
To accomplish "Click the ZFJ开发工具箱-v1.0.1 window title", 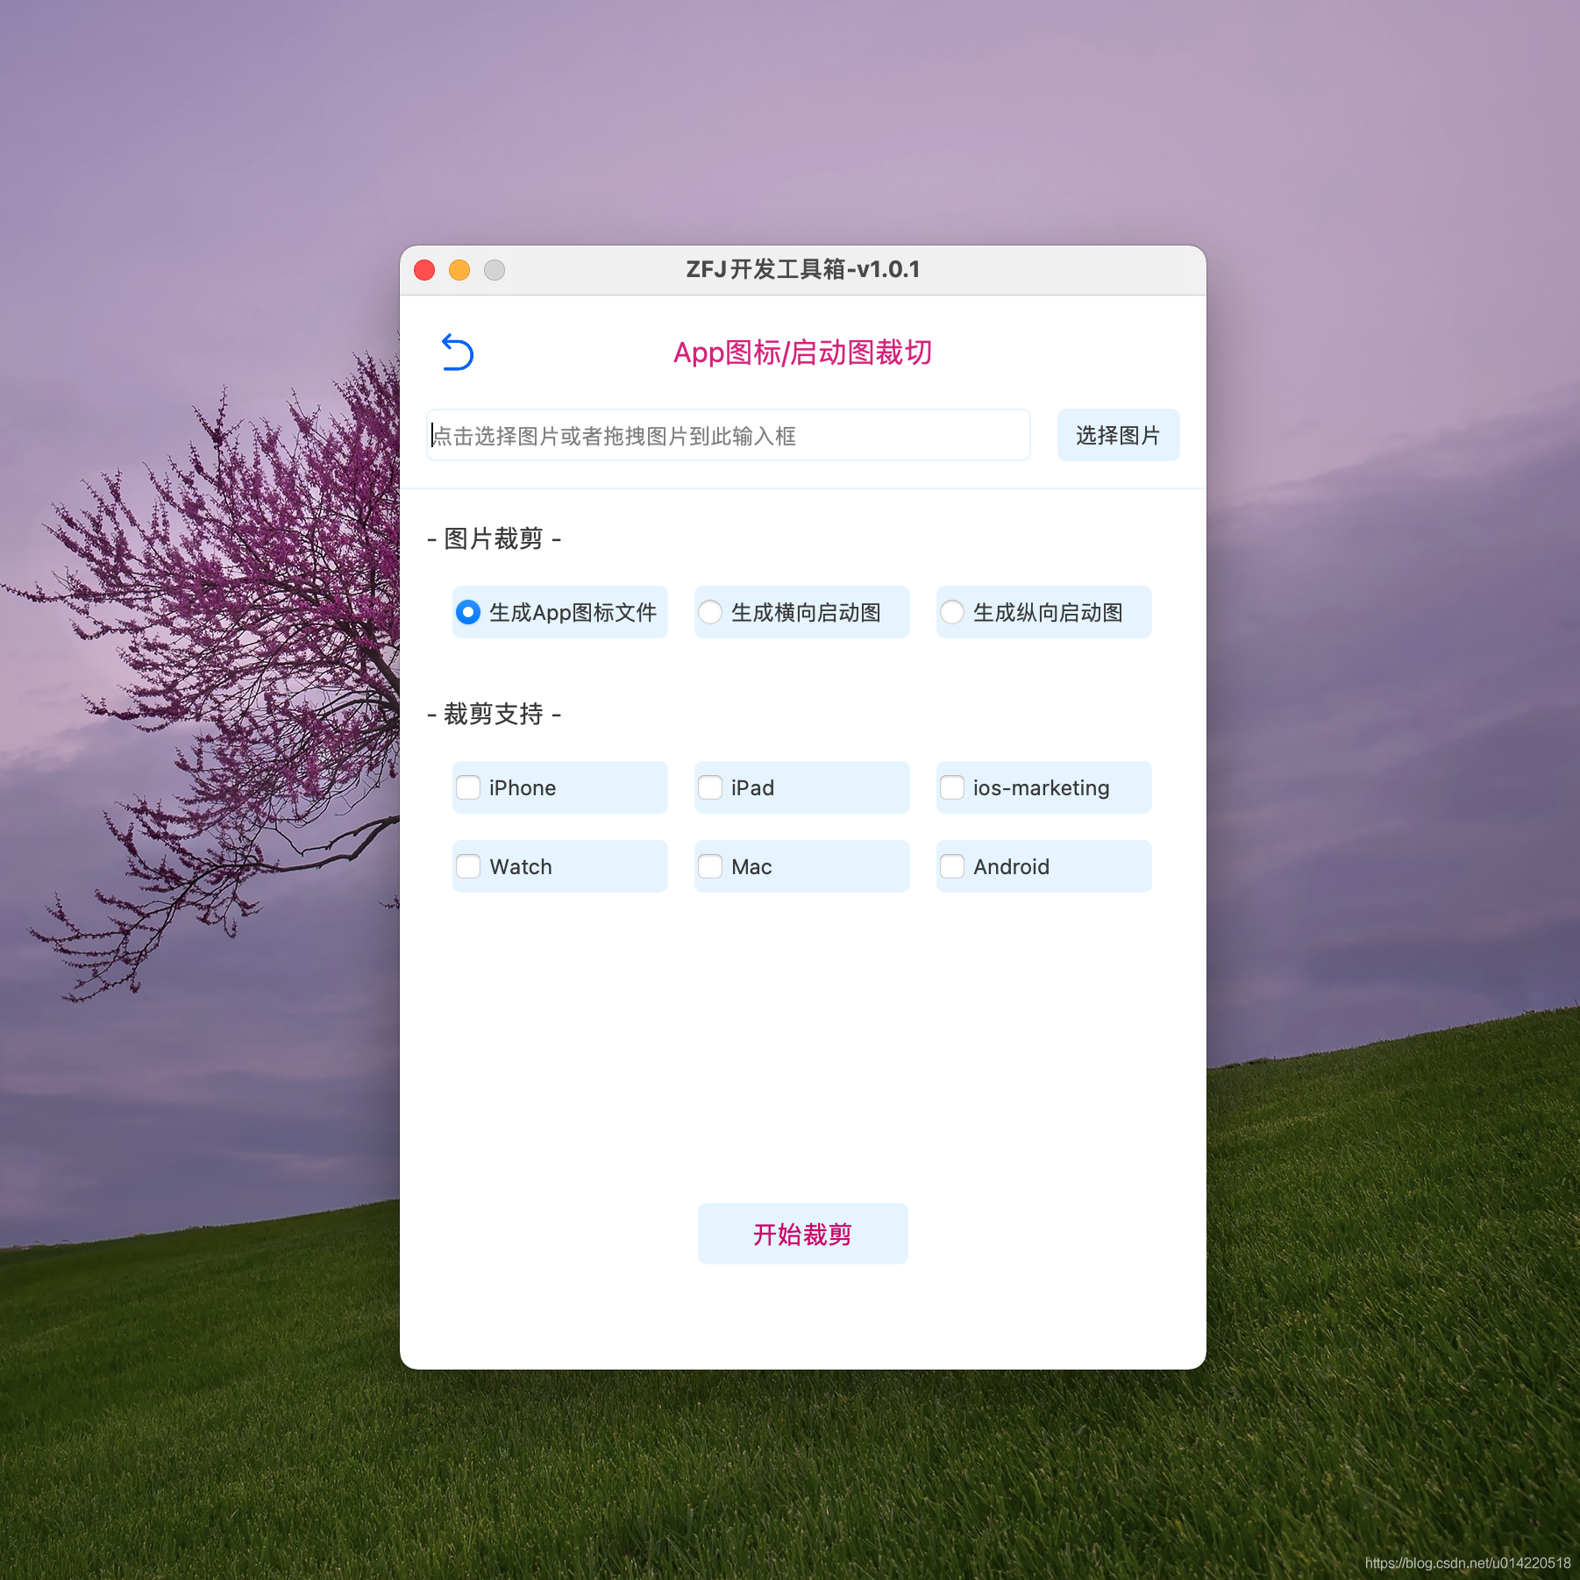I will tap(803, 269).
